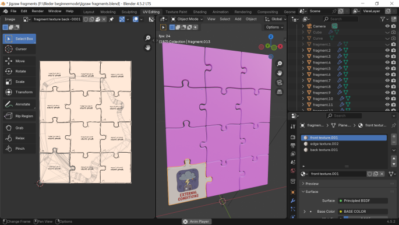Select the back texture.001 material slot
Screen dimensions: 399x225
[x=344, y=150]
